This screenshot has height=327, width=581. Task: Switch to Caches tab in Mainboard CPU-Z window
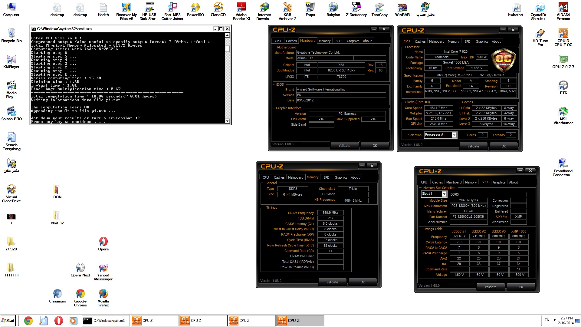(291, 41)
